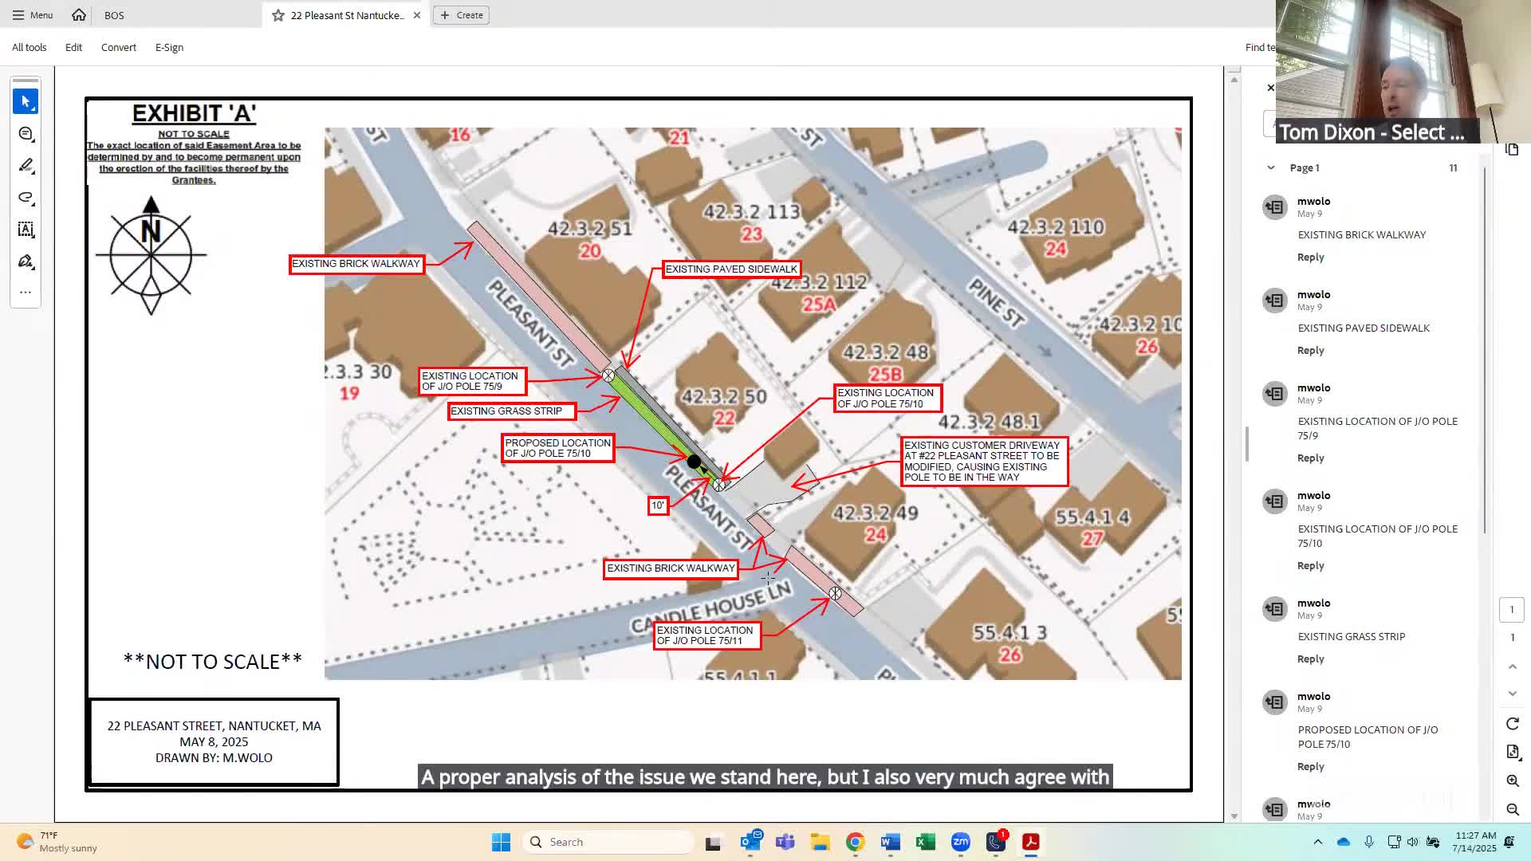The height and width of the screenshot is (861, 1531).
Task: Open the Convert menu
Action: (x=119, y=47)
